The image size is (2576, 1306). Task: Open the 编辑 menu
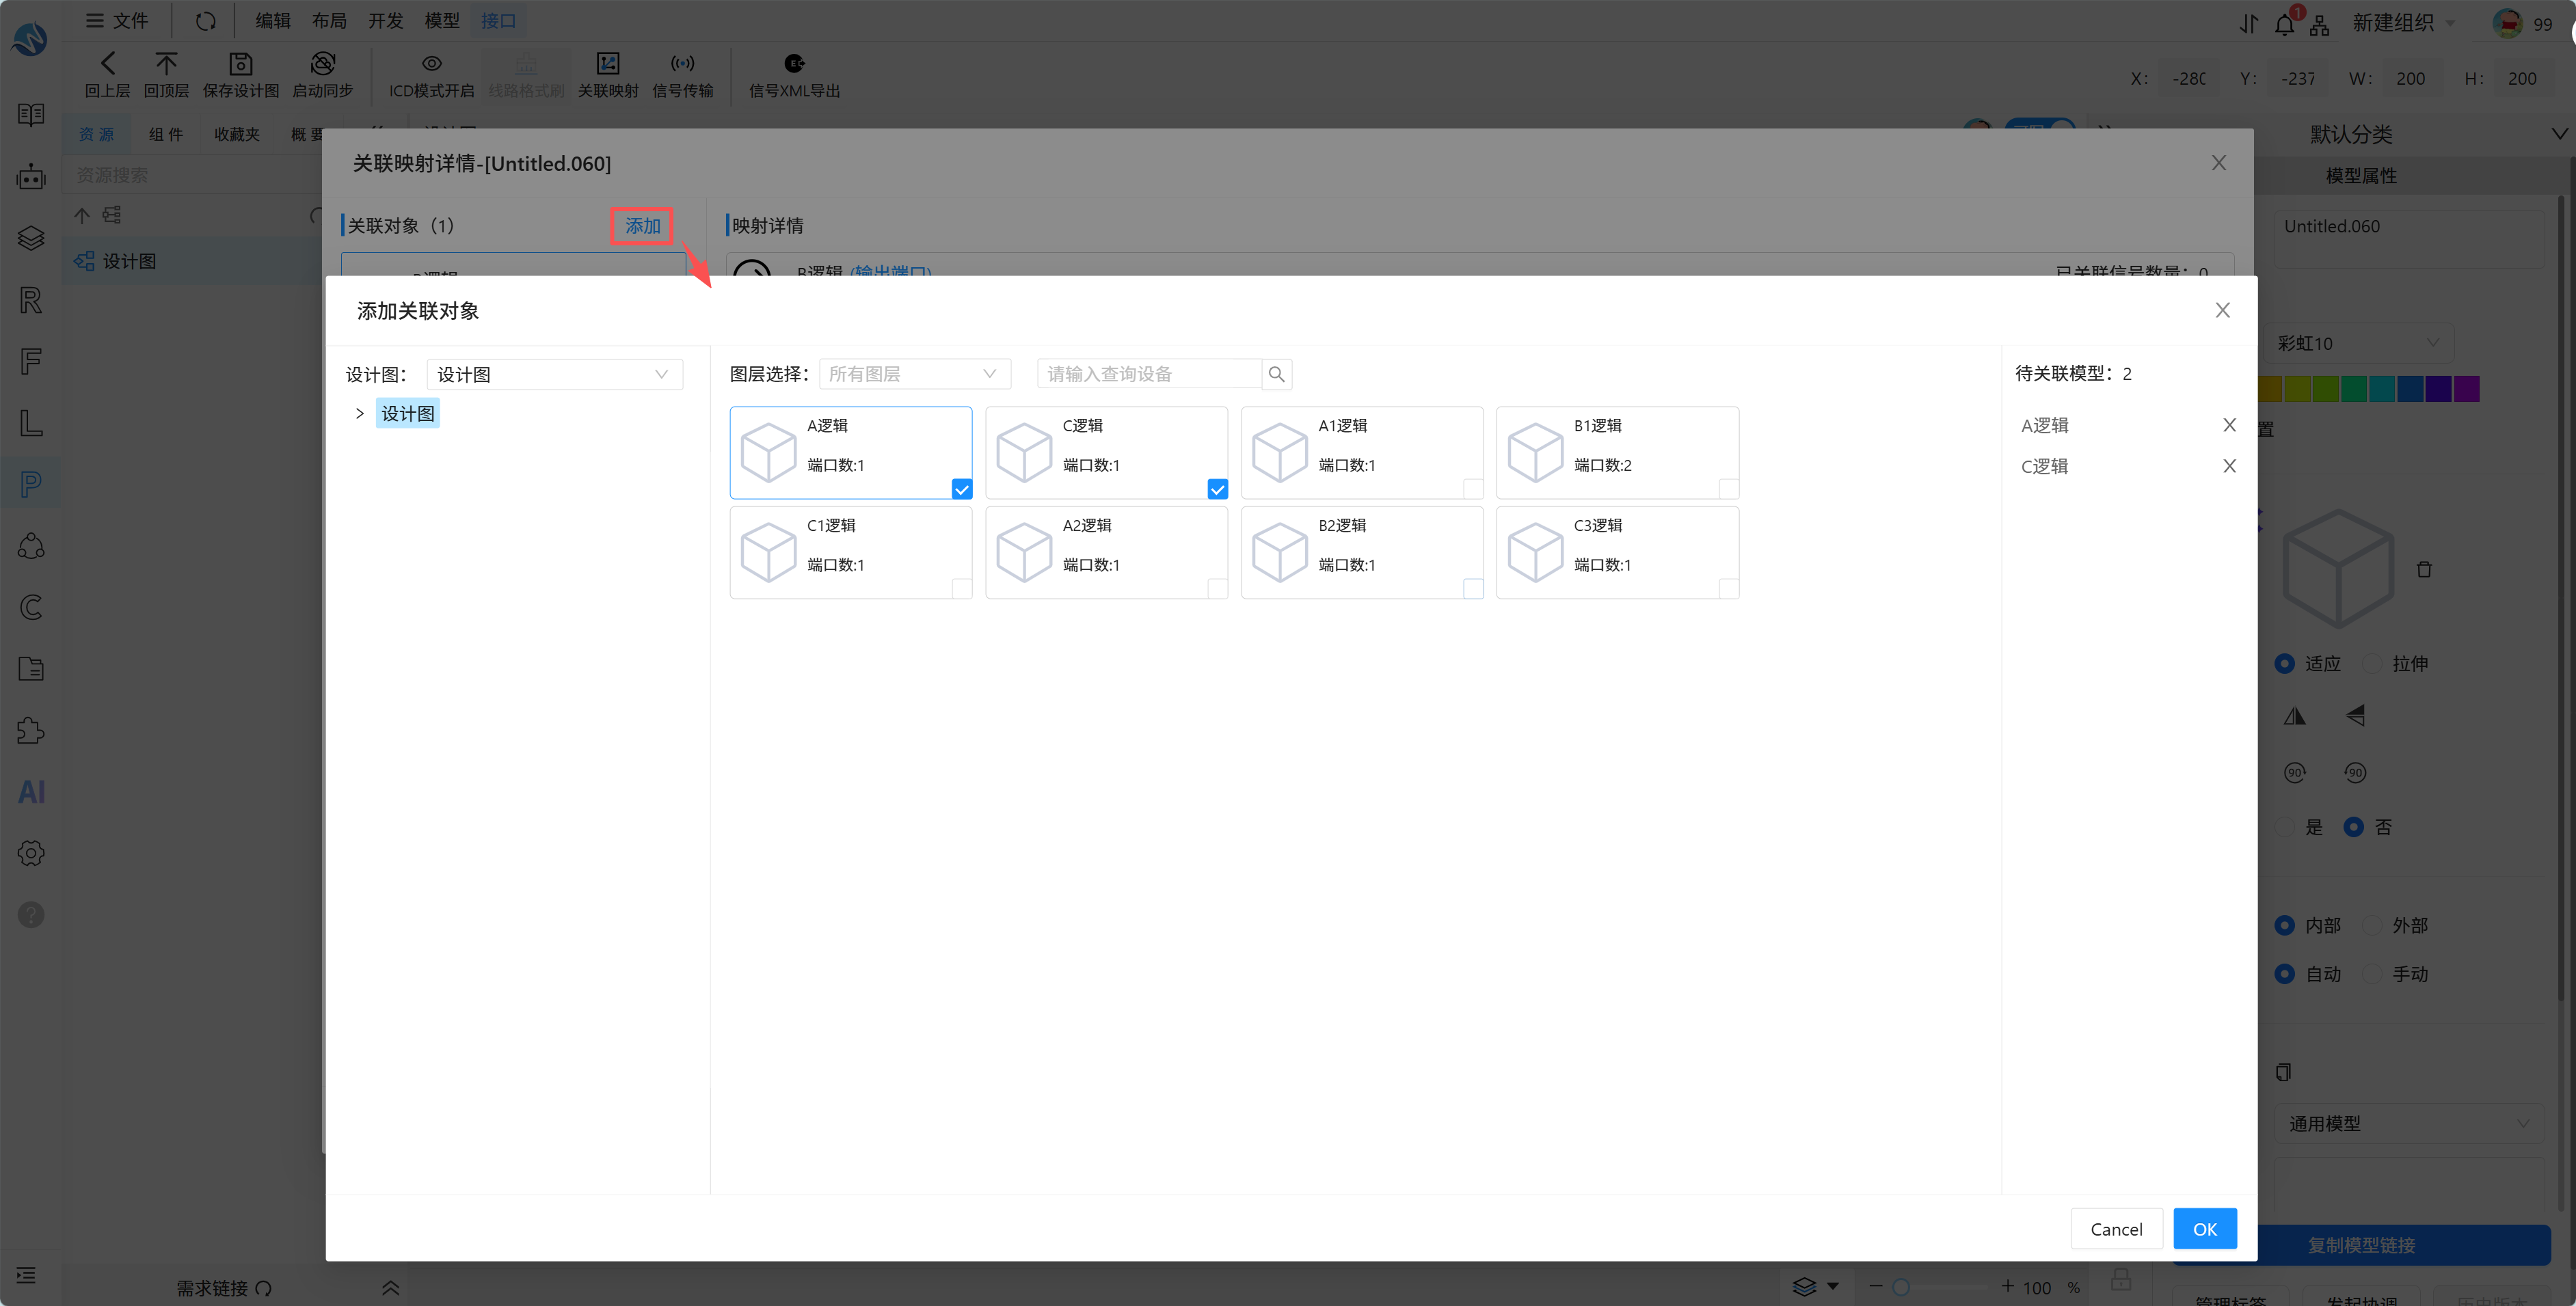point(272,21)
